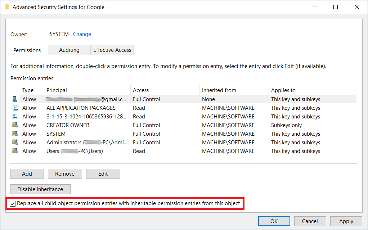The height and width of the screenshot is (230, 368).
Task: Click MACHINE\SOFTWARE in the Administrators row
Action: click(x=228, y=143)
